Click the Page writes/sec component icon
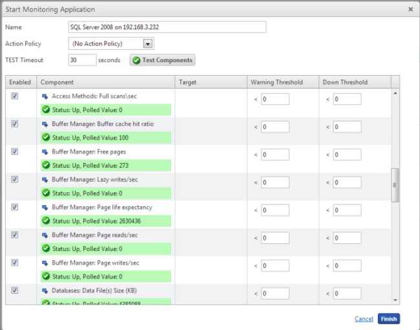The image size is (420, 330). pyautogui.click(x=45, y=263)
